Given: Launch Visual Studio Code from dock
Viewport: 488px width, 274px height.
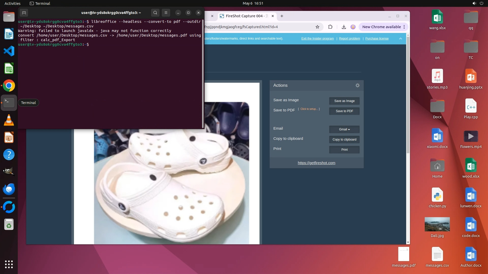Looking at the screenshot, I should tap(9, 51).
